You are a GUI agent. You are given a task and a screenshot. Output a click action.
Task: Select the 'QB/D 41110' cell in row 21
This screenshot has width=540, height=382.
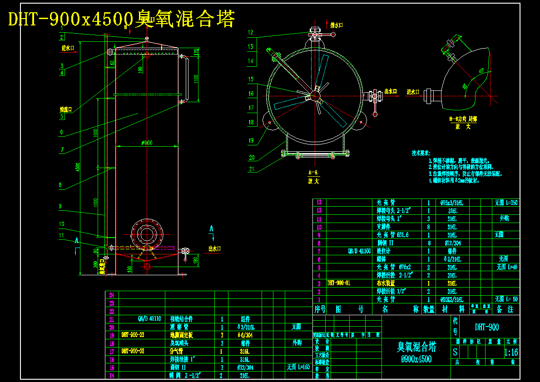coord(149,319)
